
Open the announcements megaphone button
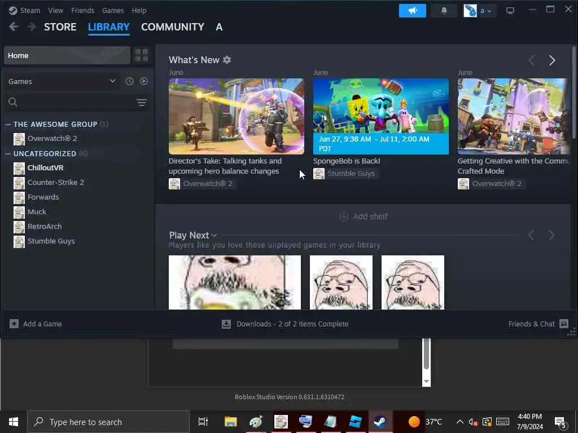coord(412,11)
